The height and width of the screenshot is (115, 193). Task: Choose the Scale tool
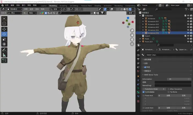5,39
